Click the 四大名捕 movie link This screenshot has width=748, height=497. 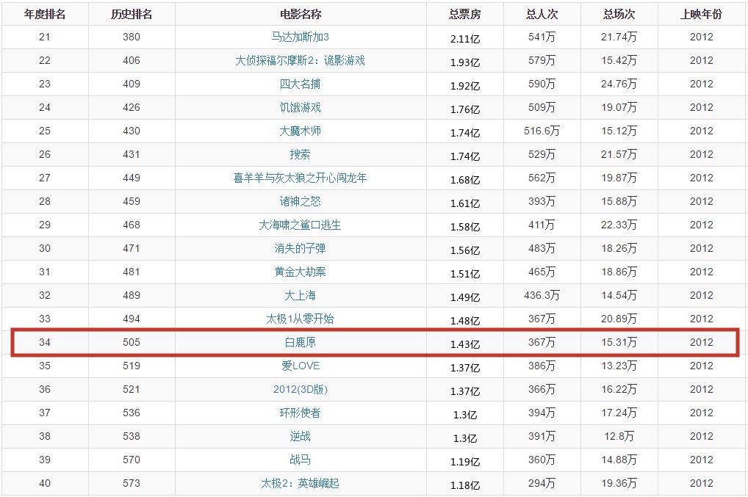(300, 84)
